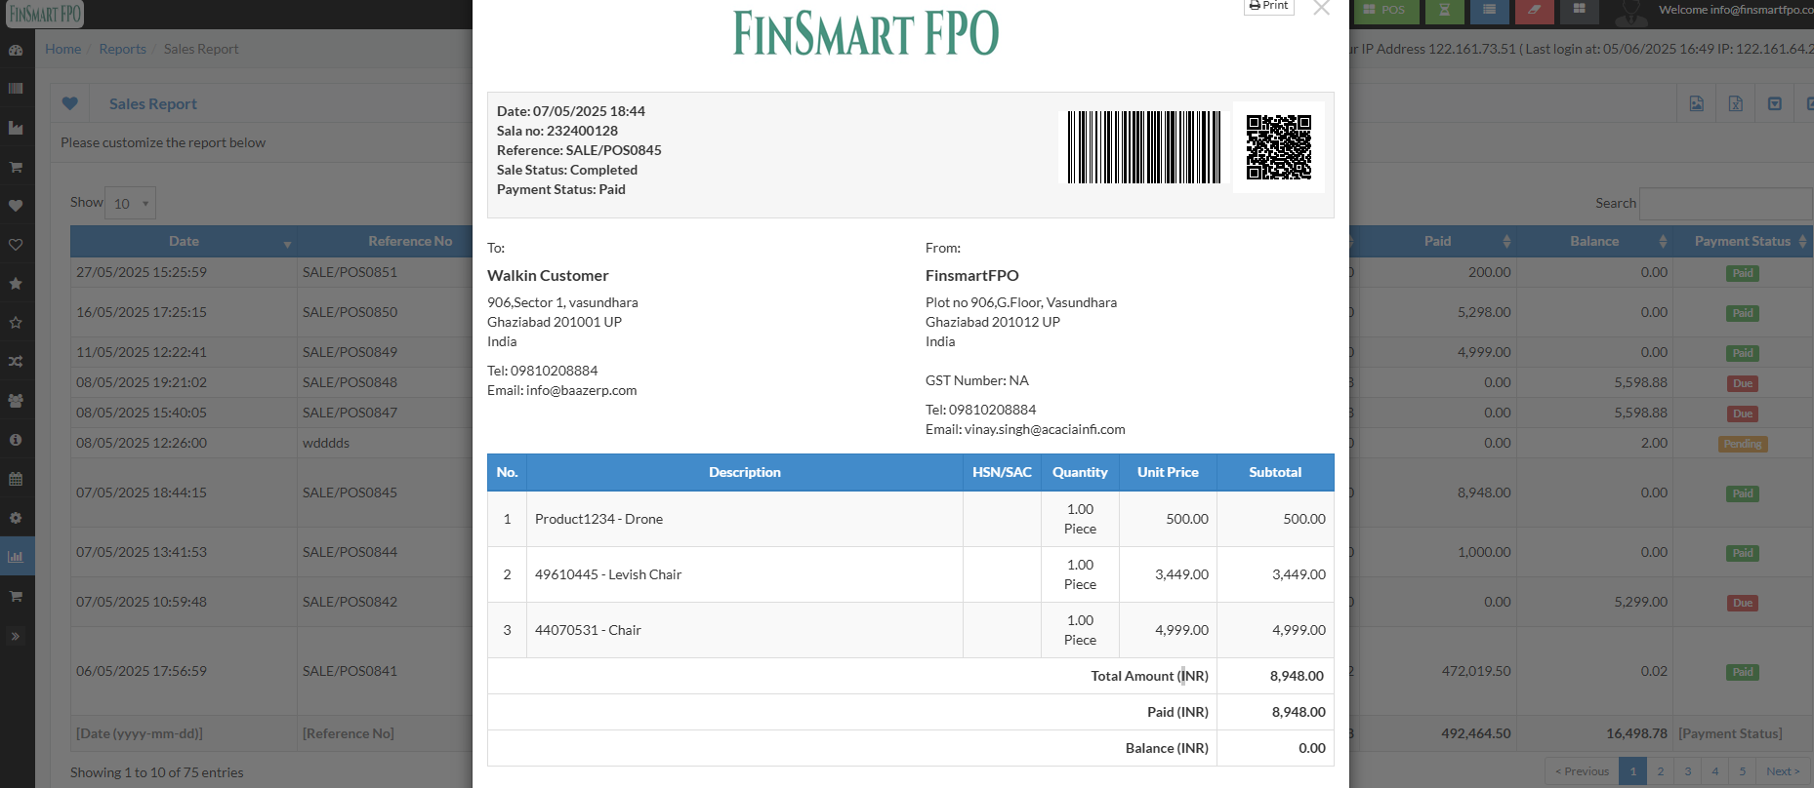Image resolution: width=1814 pixels, height=788 pixels.
Task: Open the POS screen from the top bar
Action: click(1383, 11)
